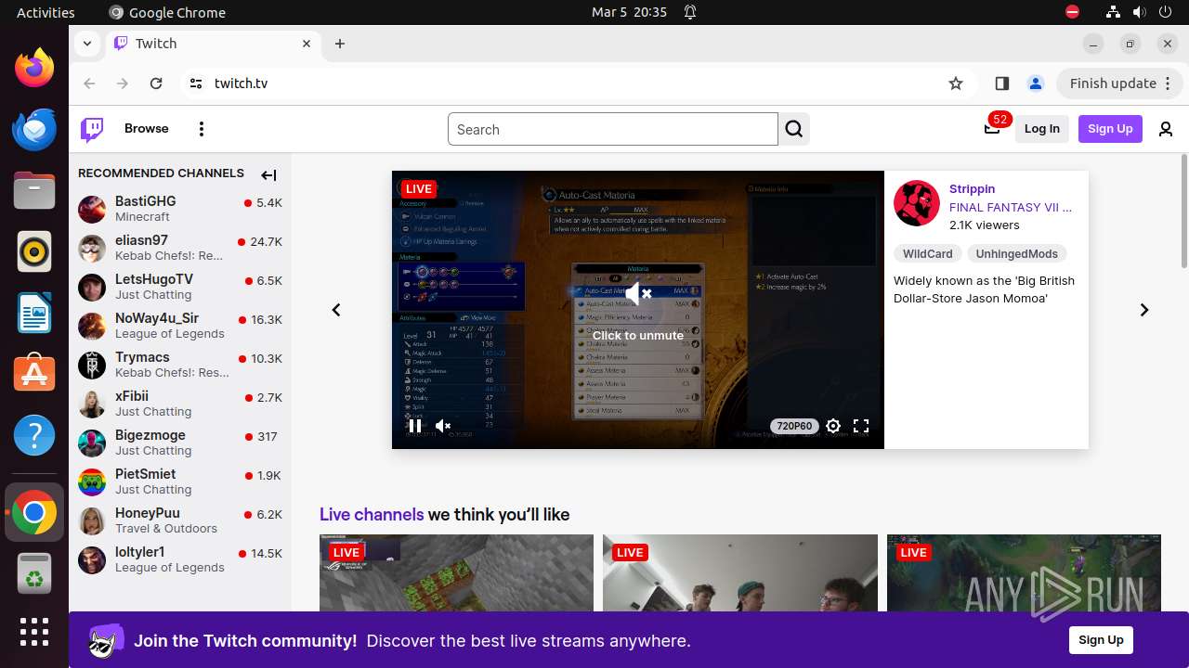This screenshot has height=668, width=1189.
Task: Open Files from the Ubuntu dock
Action: click(x=34, y=190)
